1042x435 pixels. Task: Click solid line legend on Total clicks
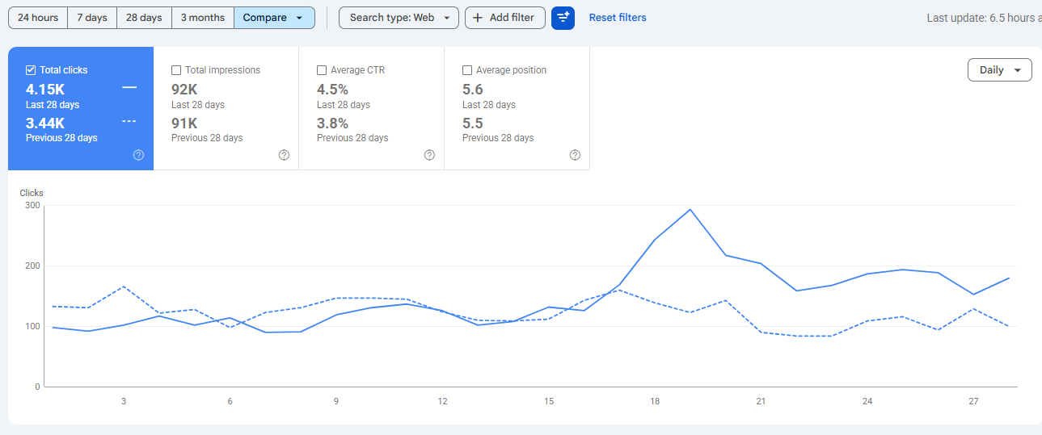pyautogui.click(x=129, y=87)
